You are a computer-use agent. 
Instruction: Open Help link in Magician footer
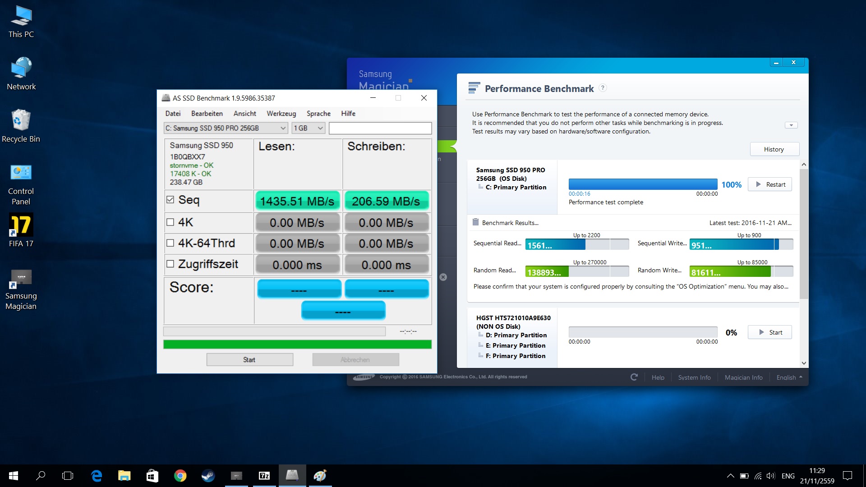[x=658, y=377]
